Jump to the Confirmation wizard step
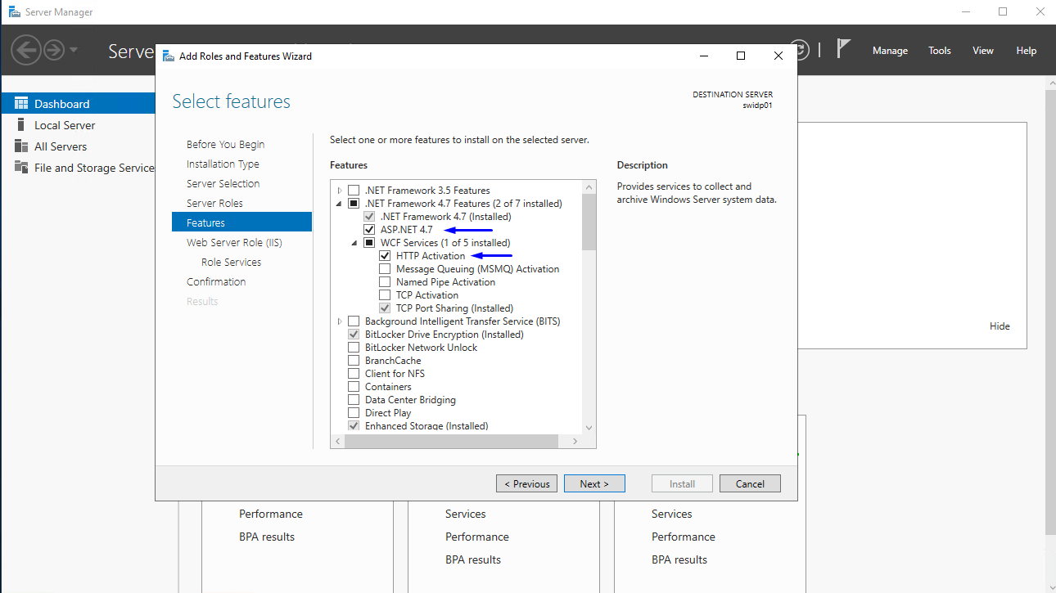 (x=216, y=282)
